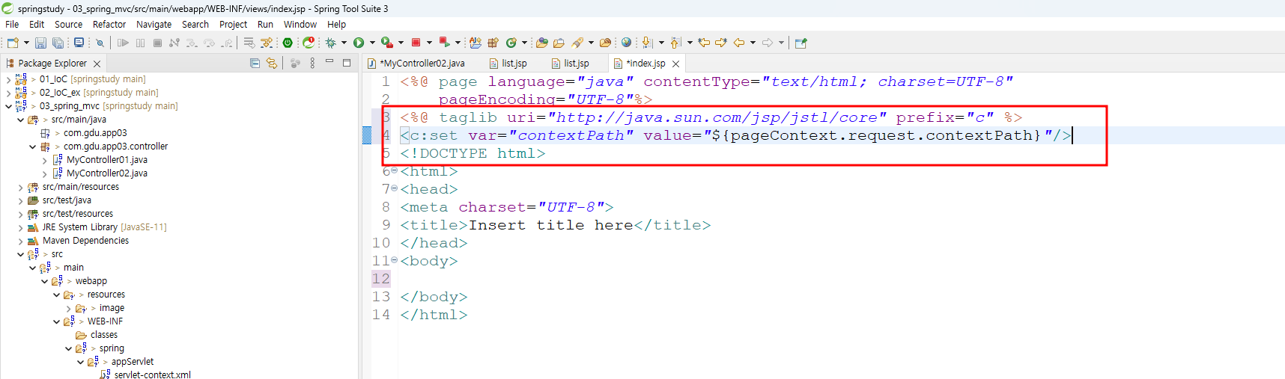
Task: Collapse the WEB-INF folder
Action: [56, 321]
